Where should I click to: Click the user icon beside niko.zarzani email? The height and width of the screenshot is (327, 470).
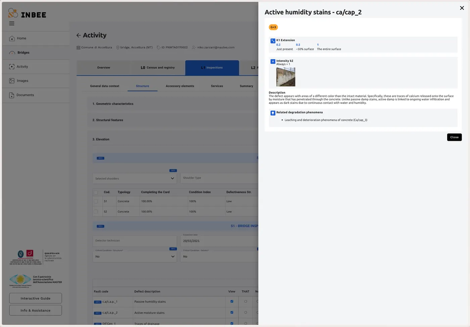[x=194, y=48]
